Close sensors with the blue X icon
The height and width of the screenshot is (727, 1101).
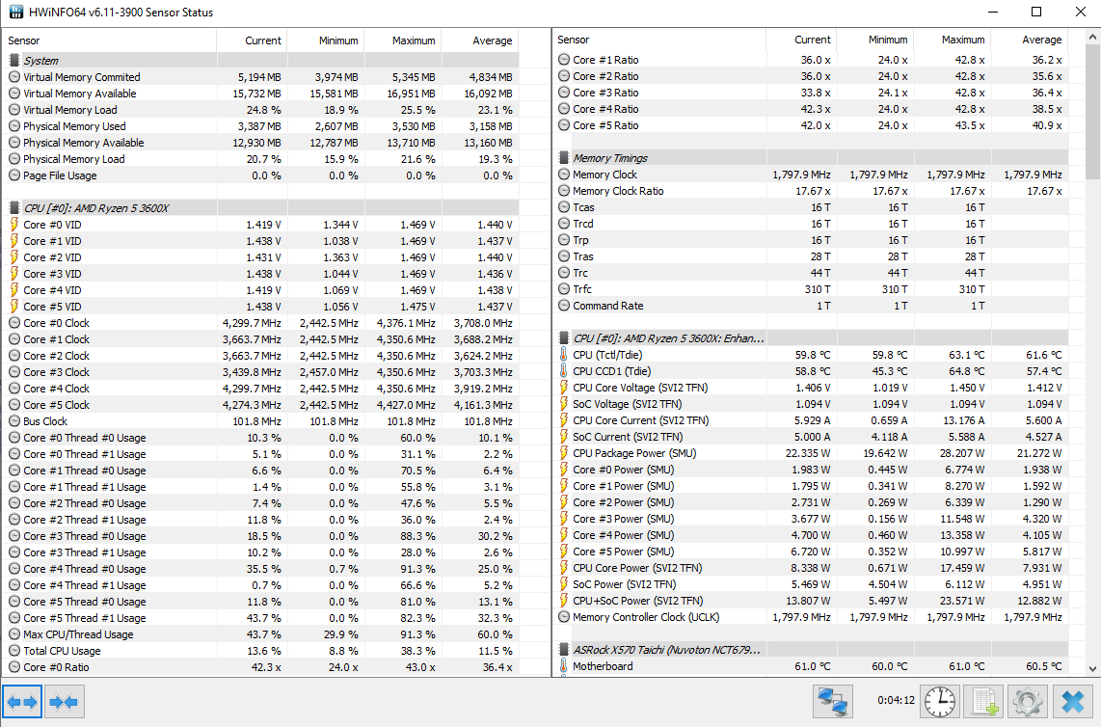click(x=1072, y=701)
